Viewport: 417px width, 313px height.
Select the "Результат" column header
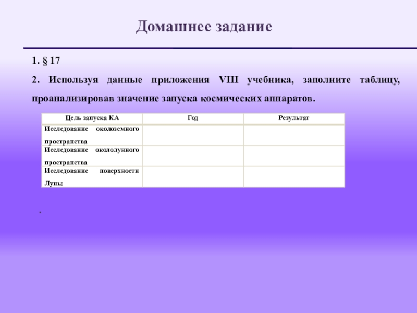coord(293,118)
